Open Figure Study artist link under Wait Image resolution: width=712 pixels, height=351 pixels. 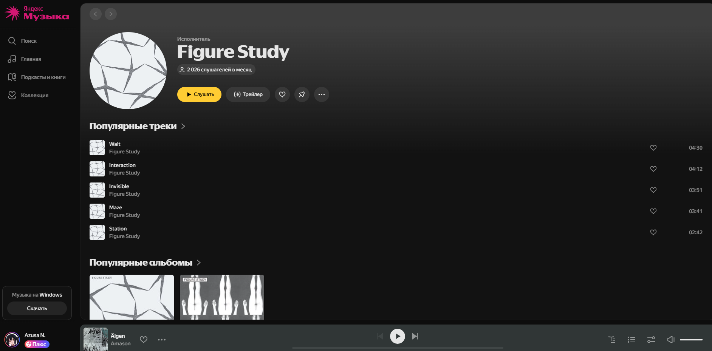click(124, 152)
